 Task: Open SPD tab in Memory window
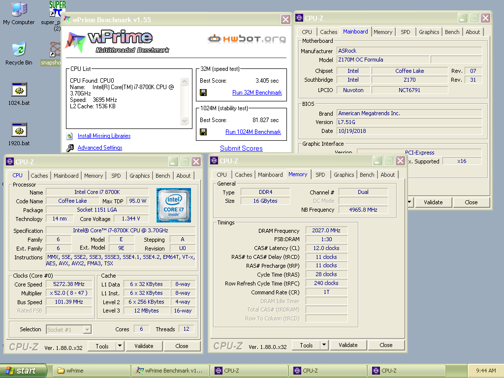[x=320, y=175]
